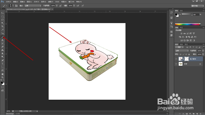Toggle the Brush panel button in options bar
Image resolution: width=205 pixels, height=115 pixels.
click(16, 6)
